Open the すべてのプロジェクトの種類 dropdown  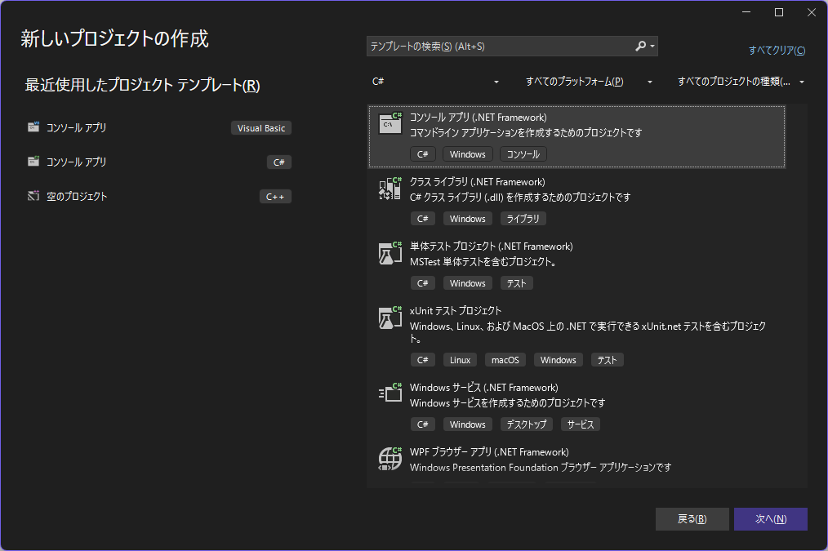click(x=741, y=82)
